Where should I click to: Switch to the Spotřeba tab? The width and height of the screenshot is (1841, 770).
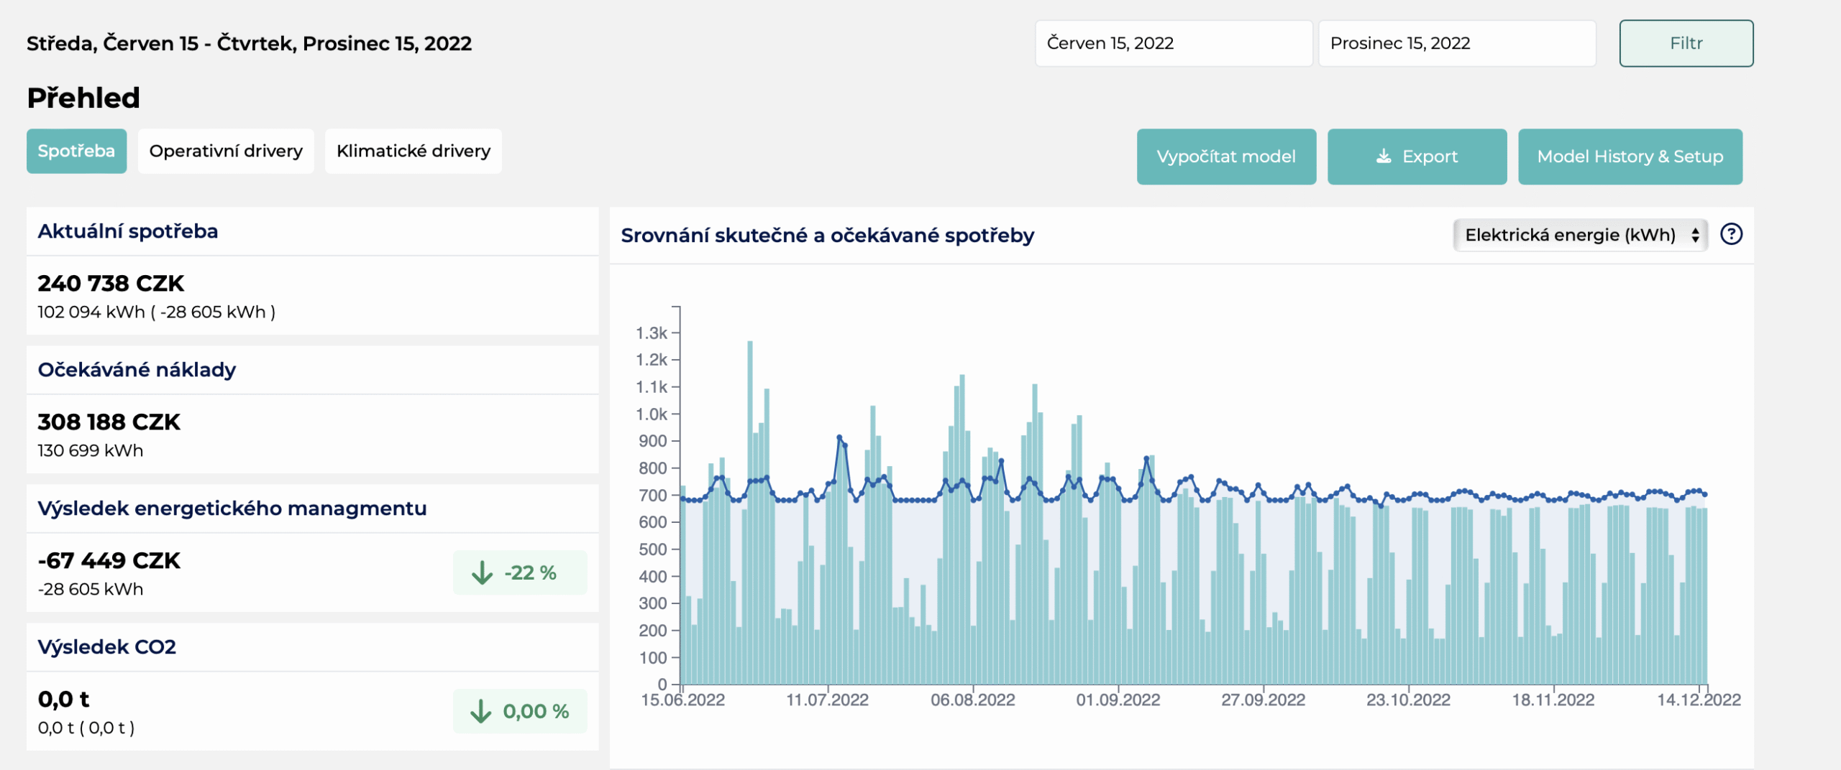(76, 151)
